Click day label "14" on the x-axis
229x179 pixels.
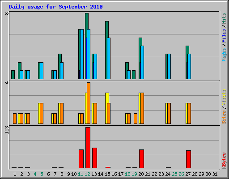(x=101, y=174)
